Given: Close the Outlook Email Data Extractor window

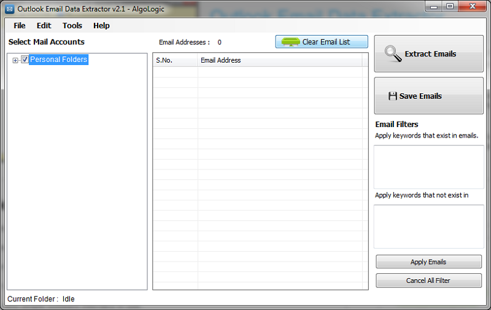Looking at the screenshot, I should pos(471,7).
